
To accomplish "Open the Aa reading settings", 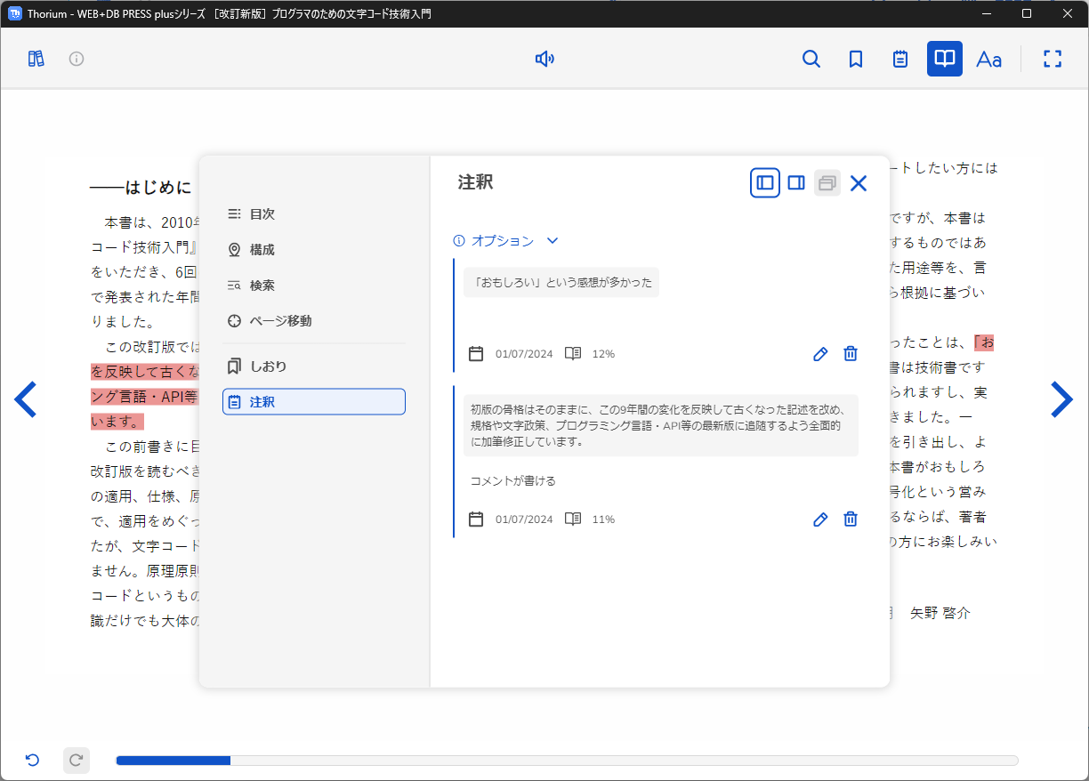I will pos(988,59).
